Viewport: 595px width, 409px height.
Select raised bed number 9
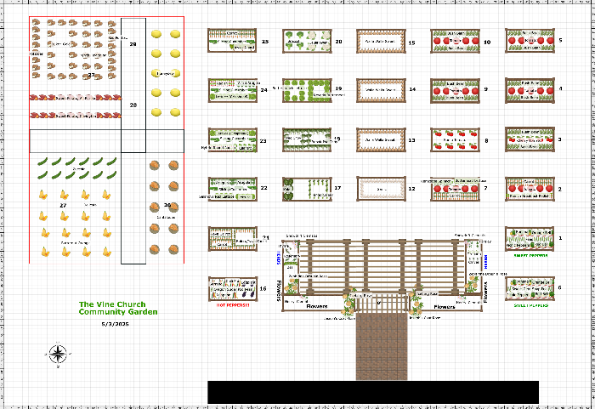click(x=455, y=90)
